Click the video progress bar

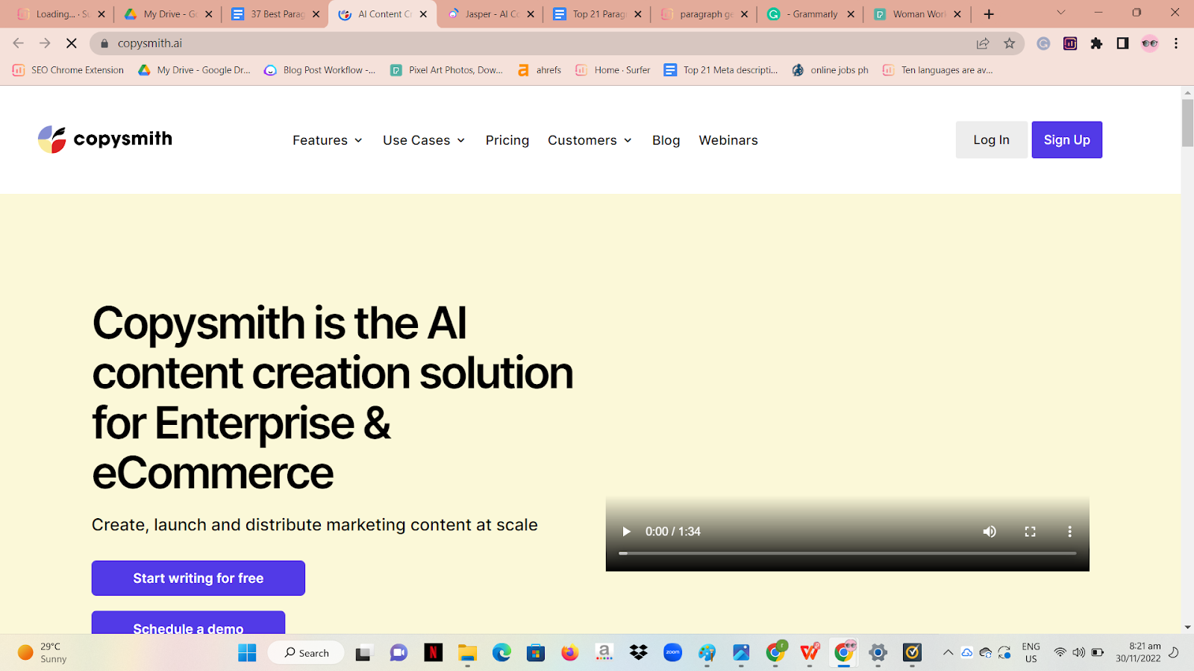pos(847,553)
